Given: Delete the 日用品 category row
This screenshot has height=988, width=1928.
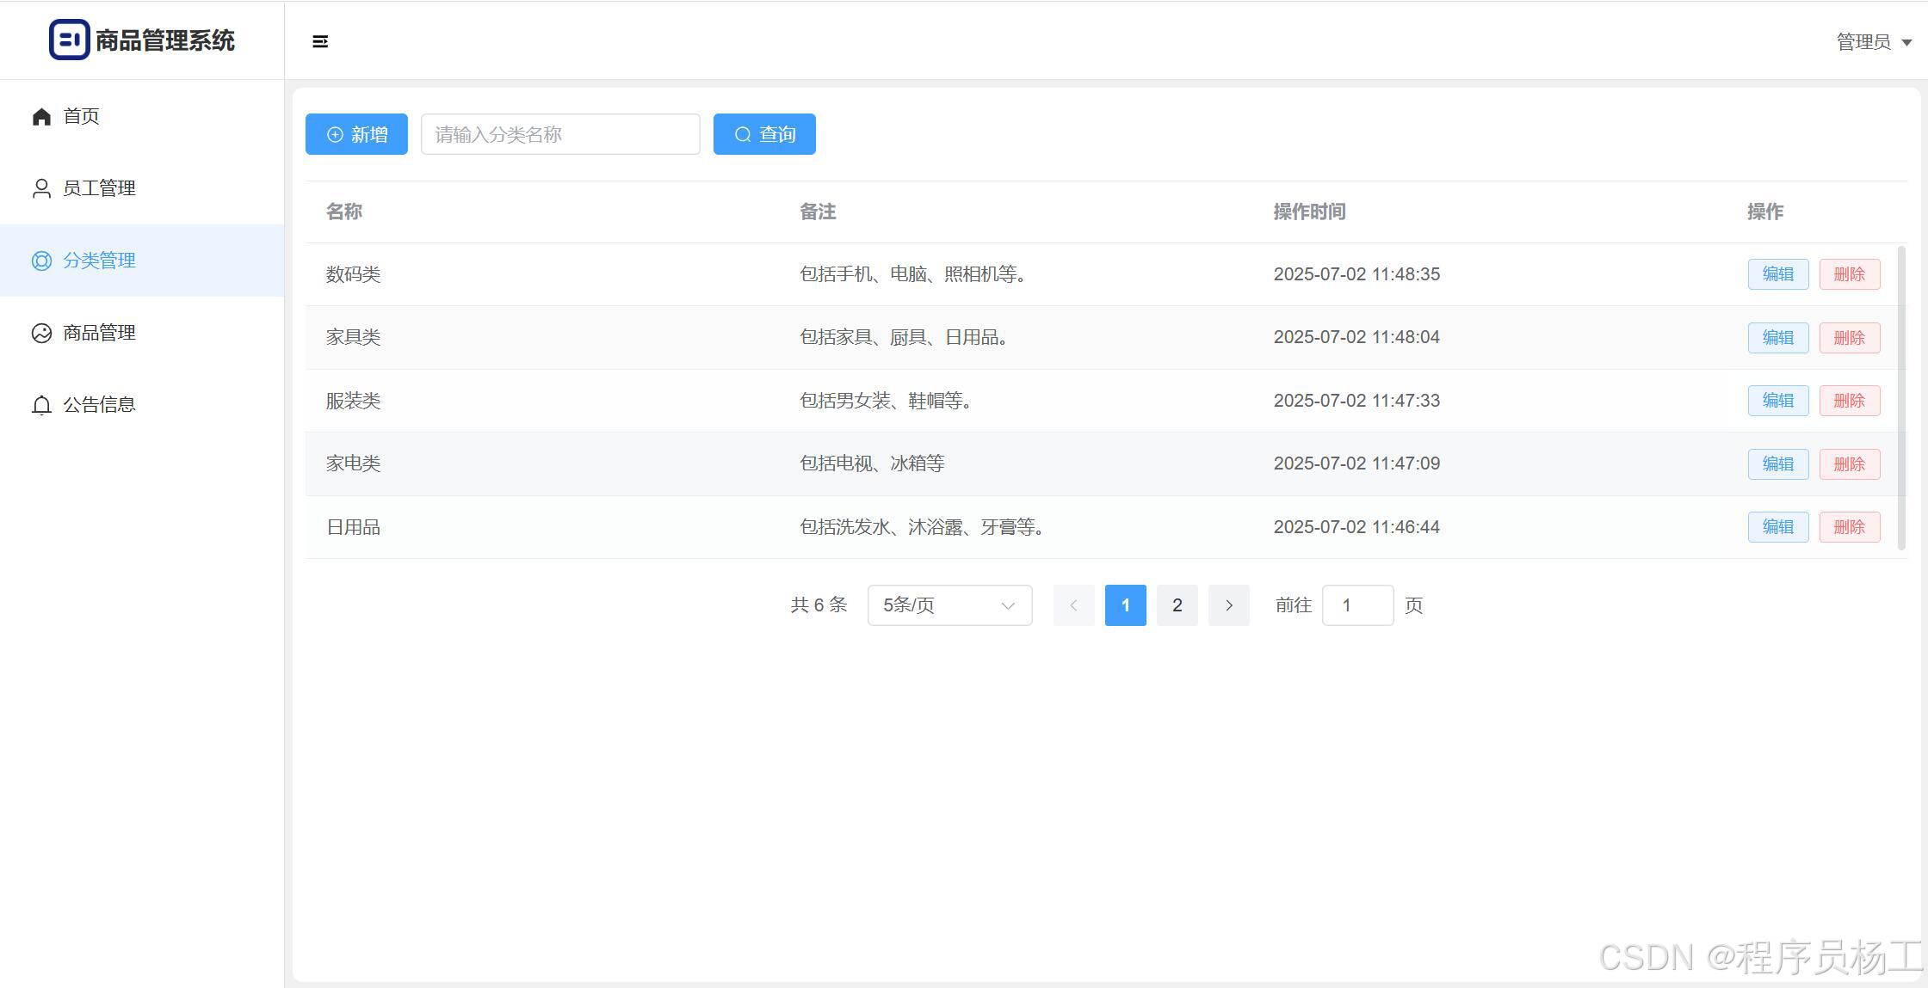Looking at the screenshot, I should coord(1849,527).
